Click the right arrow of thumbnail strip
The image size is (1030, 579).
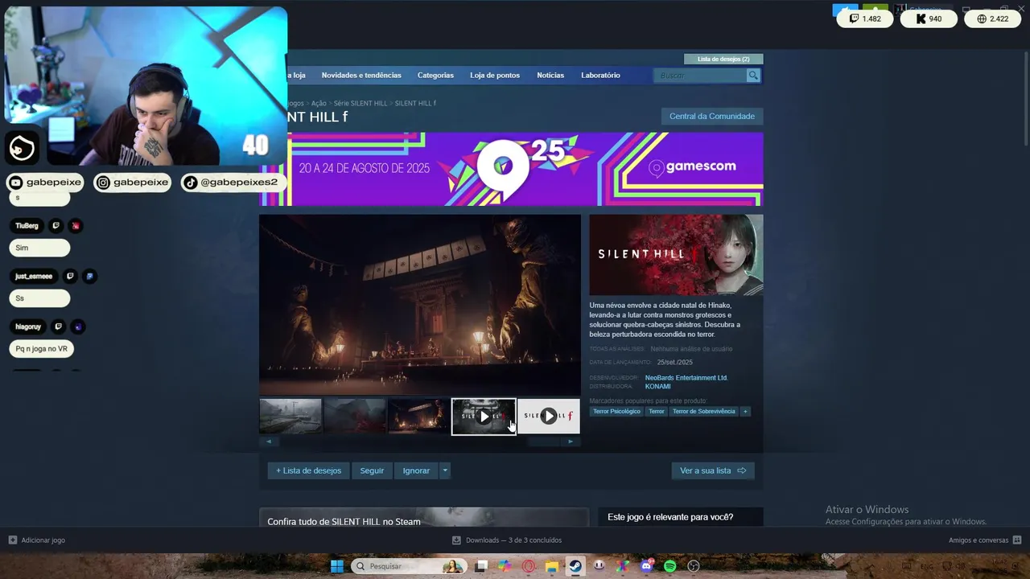click(x=571, y=441)
